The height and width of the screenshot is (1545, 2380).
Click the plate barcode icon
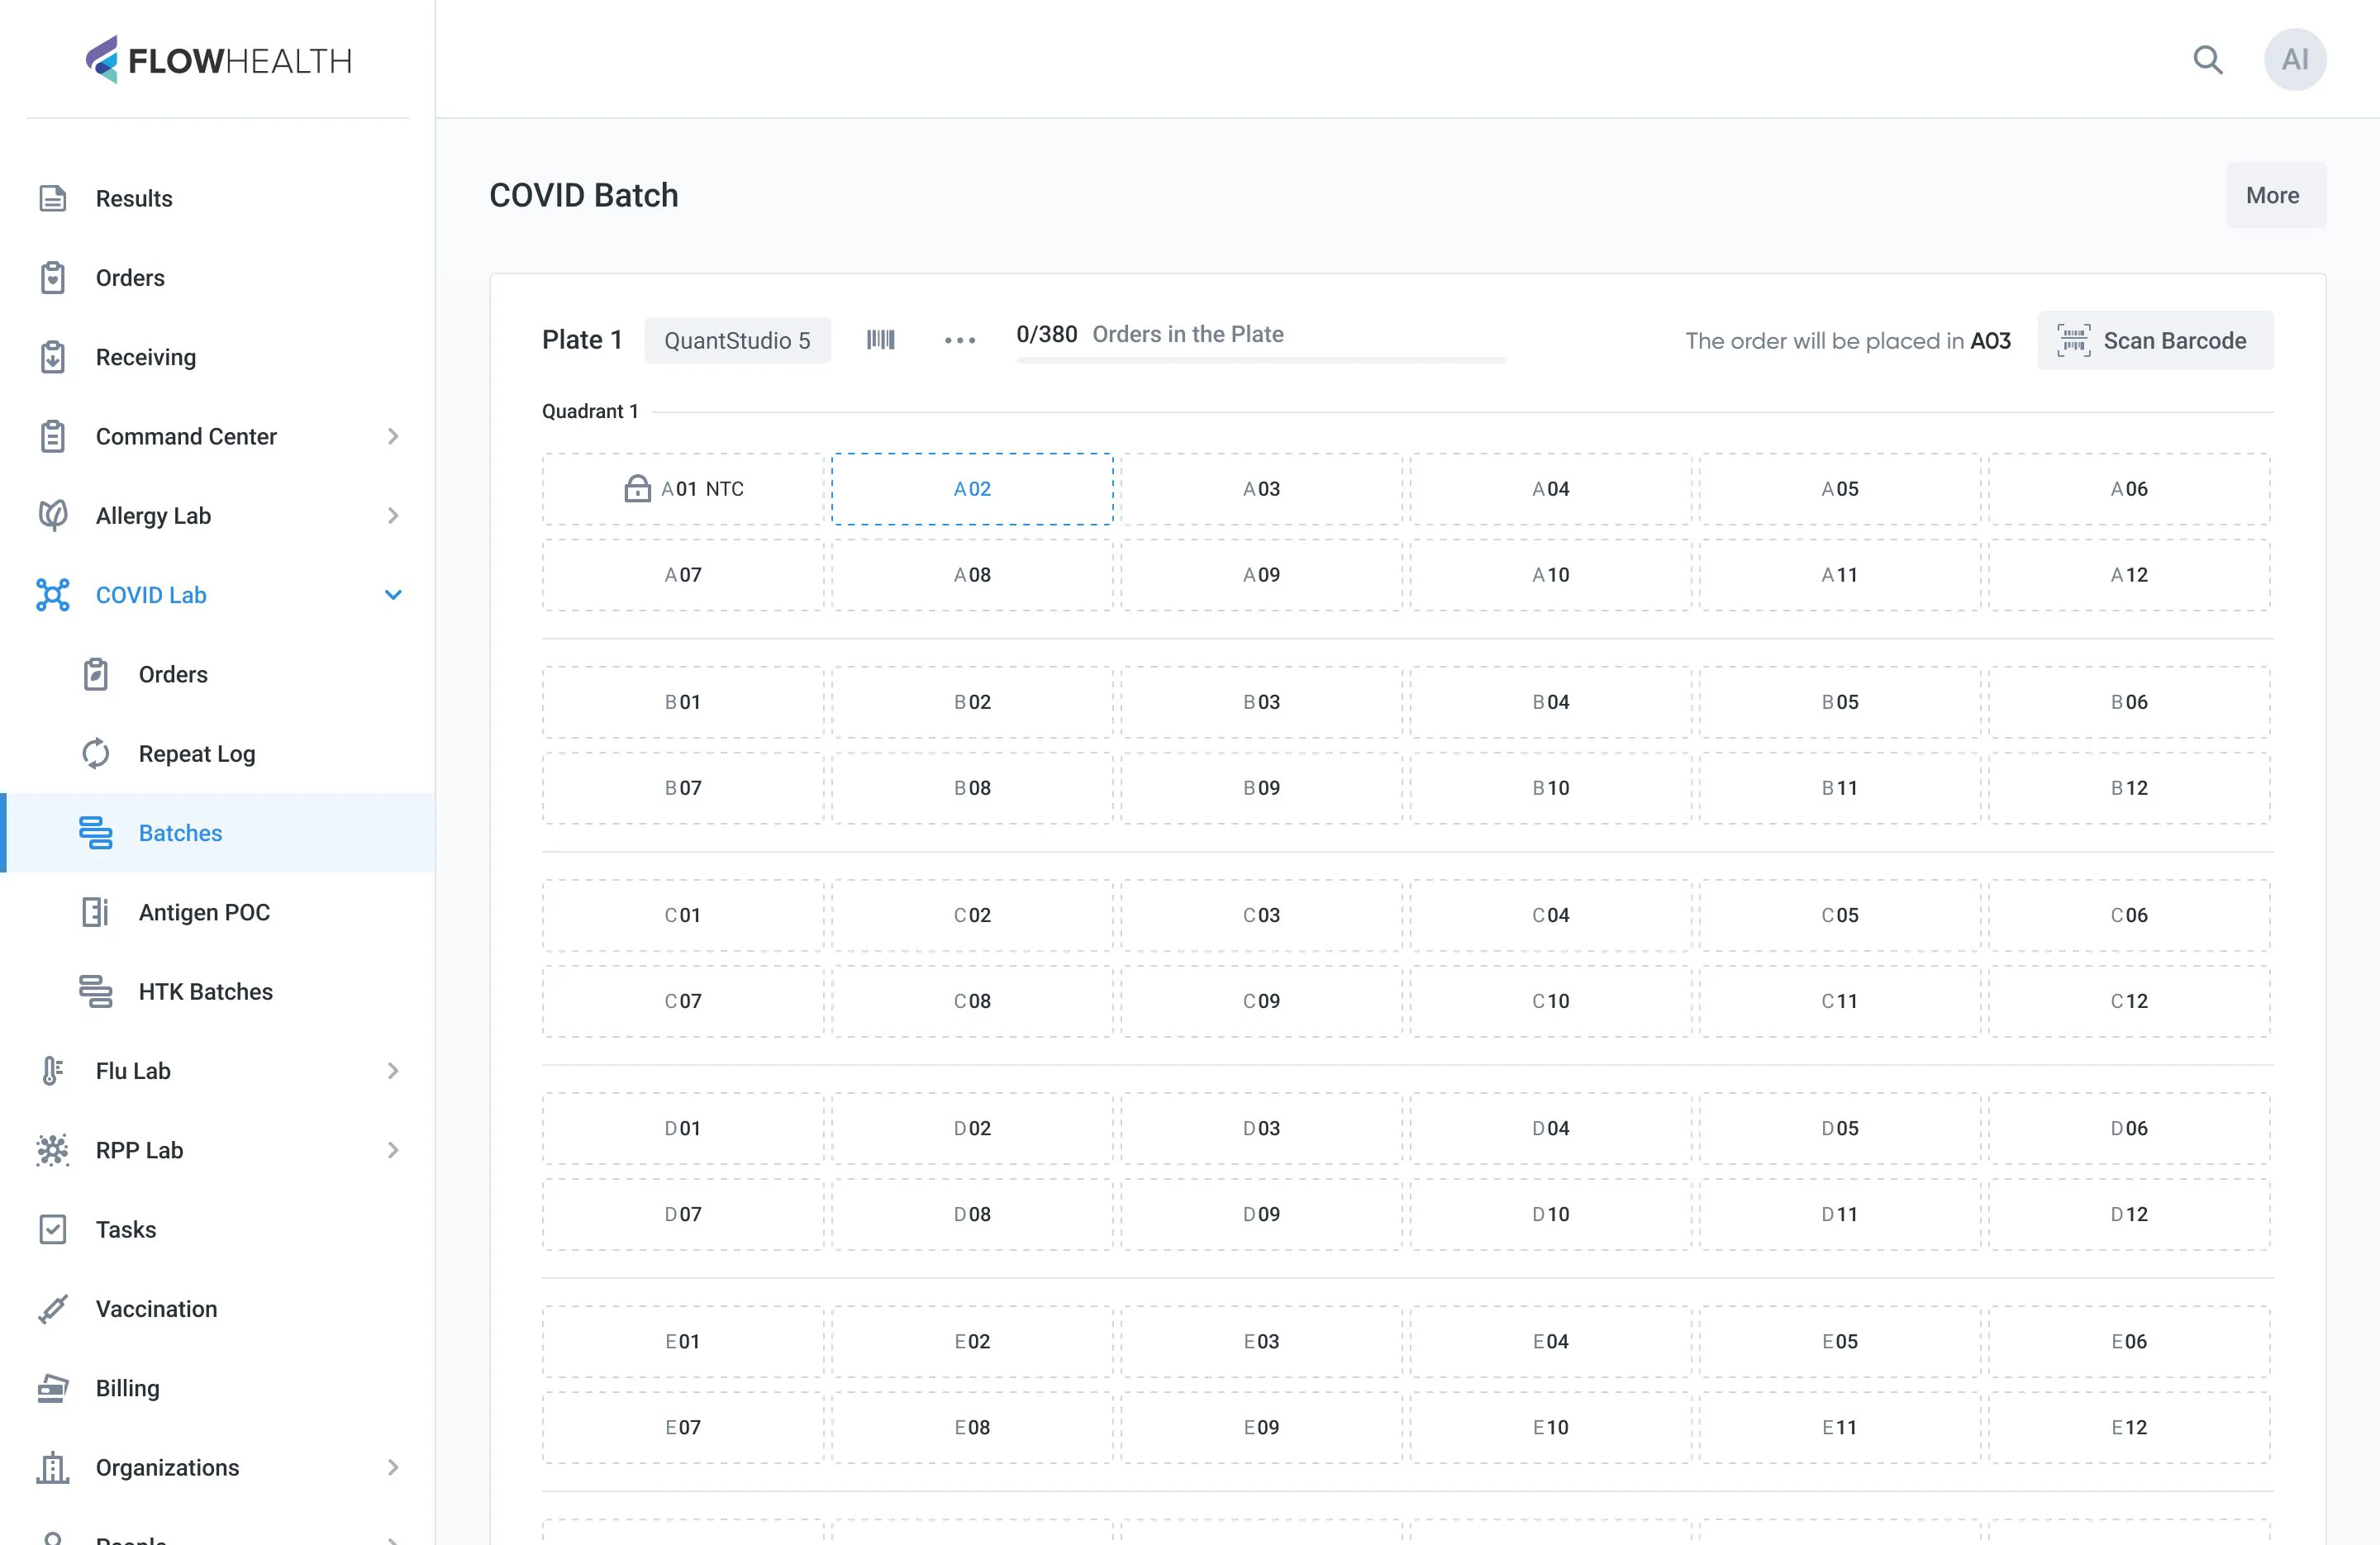coord(880,340)
